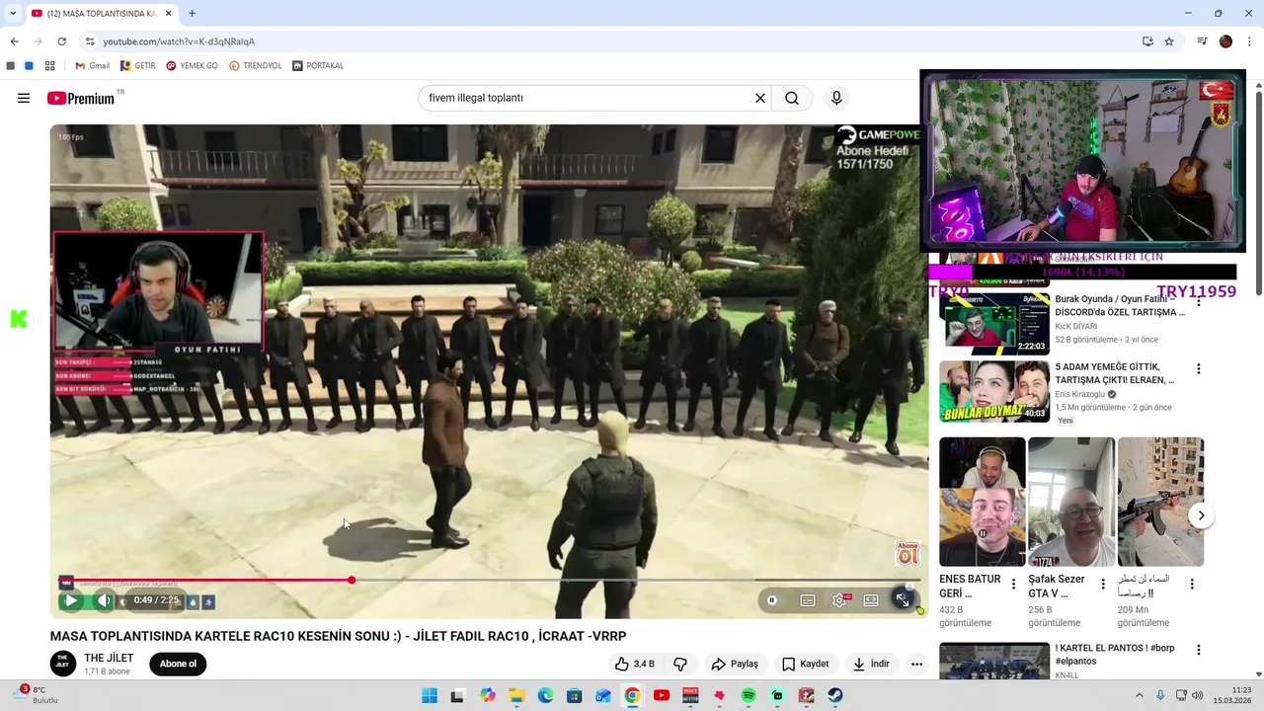The height and width of the screenshot is (711, 1264).
Task: Open KARTEL EL PANTOS video thumbnail
Action: [x=994, y=661]
